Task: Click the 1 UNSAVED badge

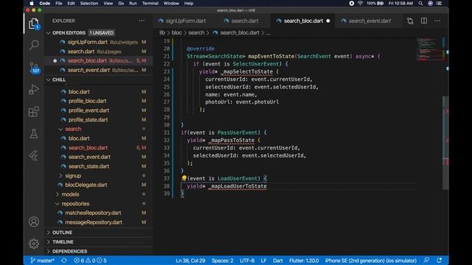Action: point(102,32)
